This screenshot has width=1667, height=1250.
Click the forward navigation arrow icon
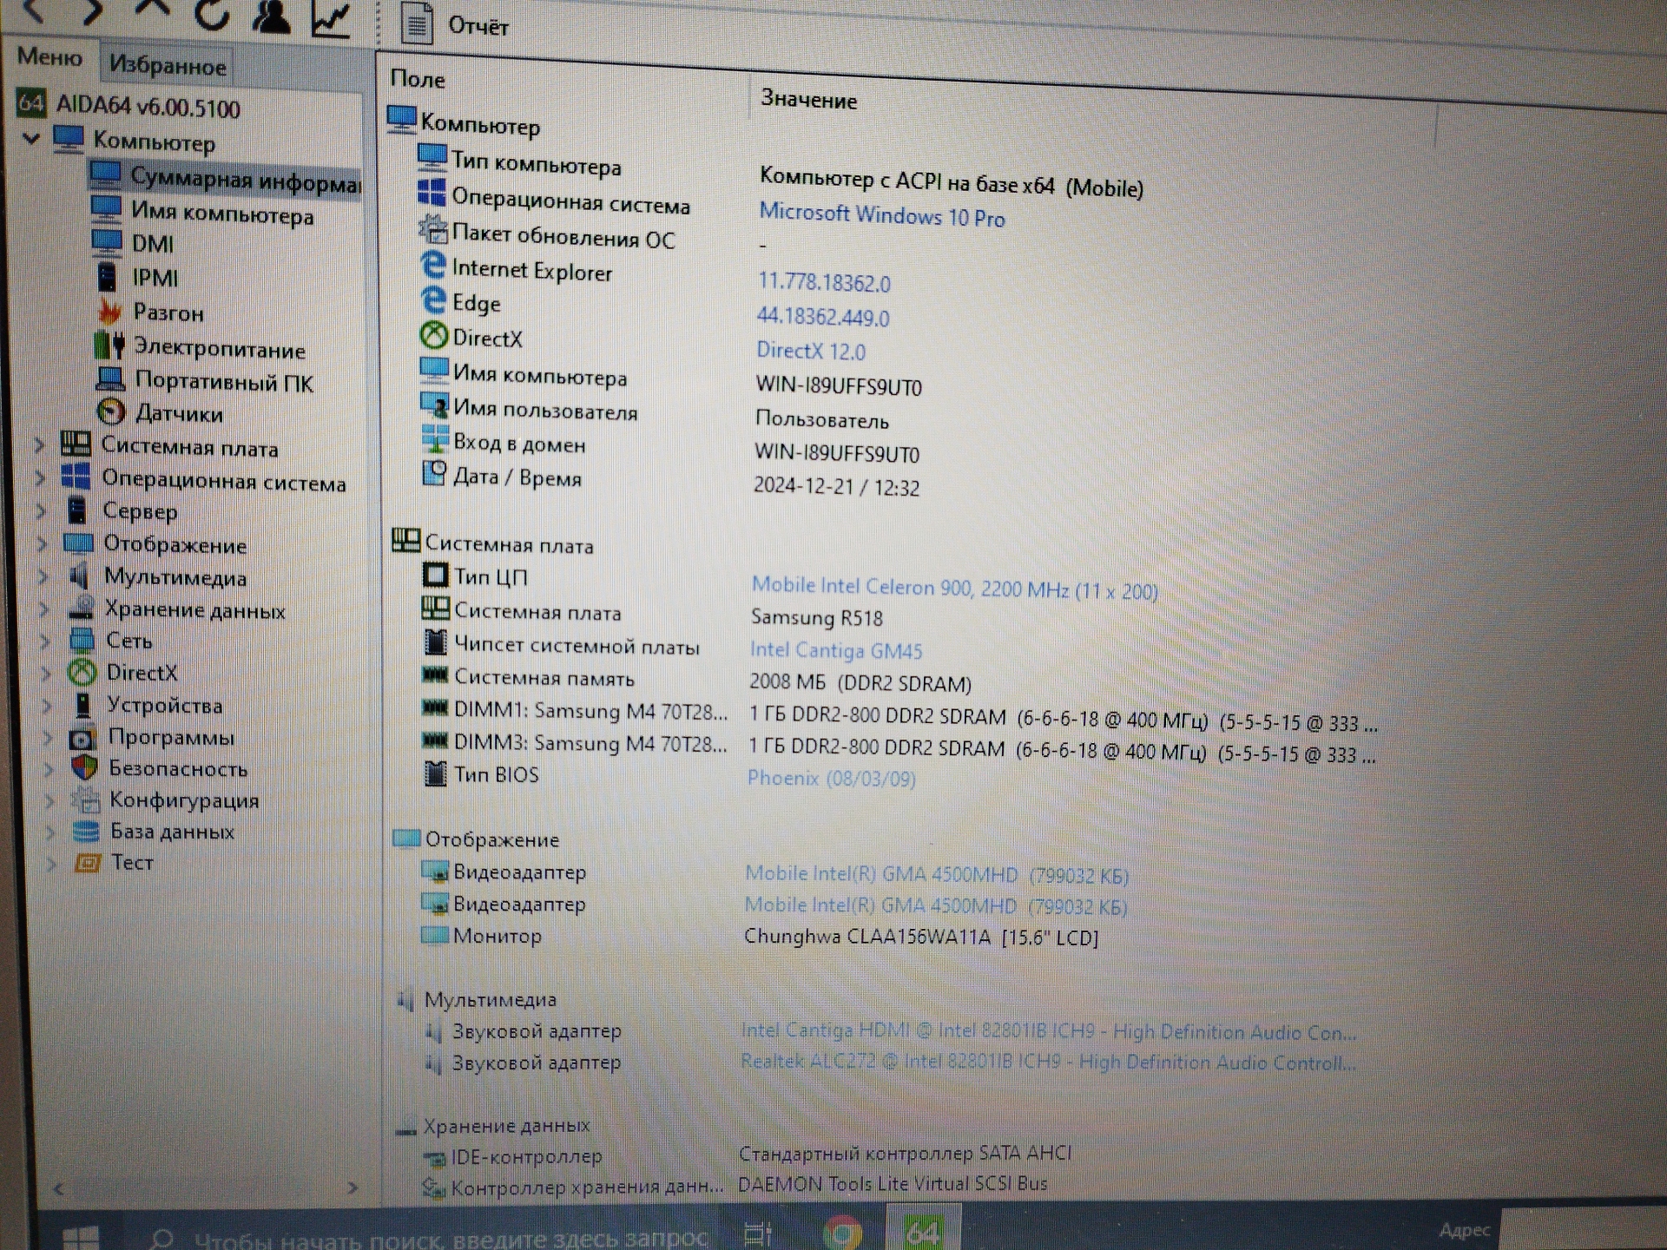[x=92, y=10]
